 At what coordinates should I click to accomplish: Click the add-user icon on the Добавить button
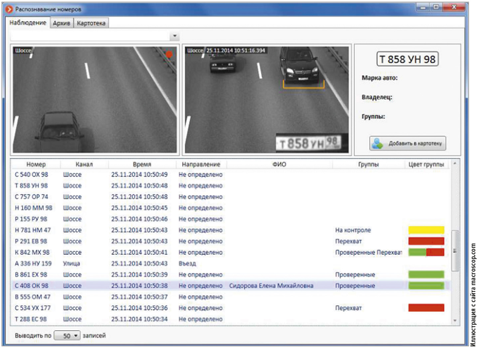click(378, 143)
